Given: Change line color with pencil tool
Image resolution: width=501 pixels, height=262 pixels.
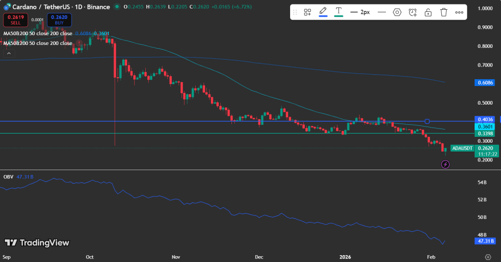Looking at the screenshot, I should (323, 12).
